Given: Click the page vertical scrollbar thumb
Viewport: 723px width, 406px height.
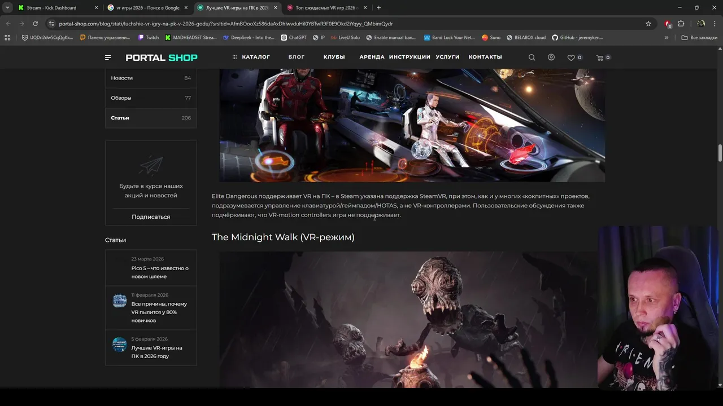Looking at the screenshot, I should [720, 152].
